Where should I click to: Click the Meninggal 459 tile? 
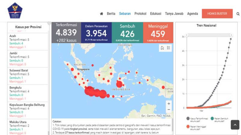coord(158,32)
